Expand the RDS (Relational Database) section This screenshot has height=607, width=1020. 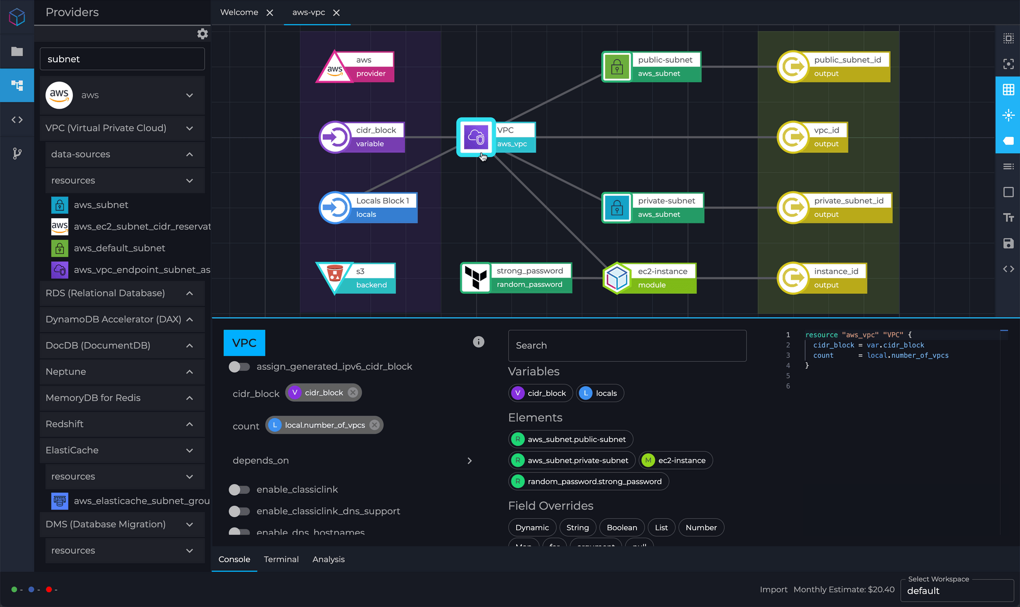[189, 293]
